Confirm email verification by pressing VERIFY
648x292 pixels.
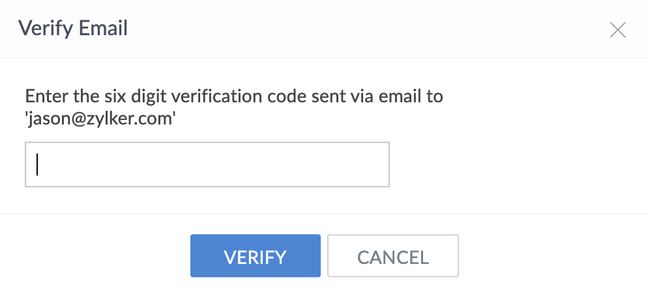tap(255, 256)
